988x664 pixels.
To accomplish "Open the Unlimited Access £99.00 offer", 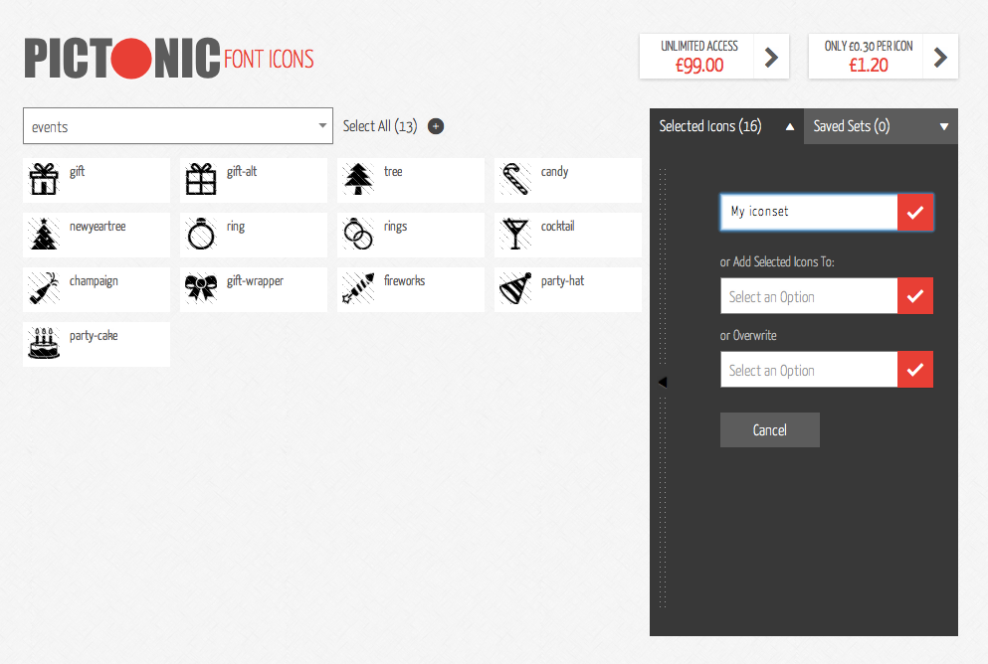I will click(x=713, y=56).
